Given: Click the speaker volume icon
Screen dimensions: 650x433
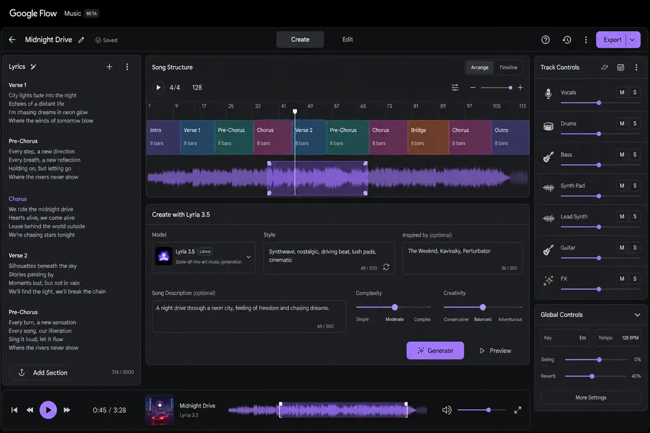Looking at the screenshot, I should tap(446, 410).
